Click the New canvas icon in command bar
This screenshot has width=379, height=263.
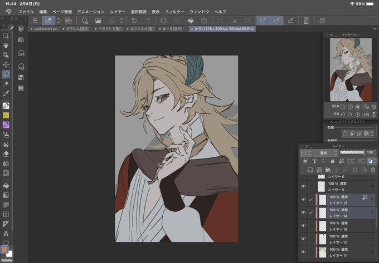pyautogui.click(x=85, y=21)
